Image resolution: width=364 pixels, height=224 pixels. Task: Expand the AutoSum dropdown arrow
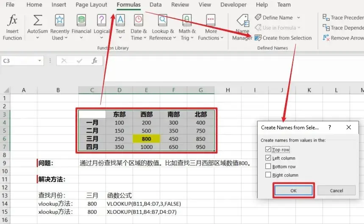pyautogui.click(x=37, y=38)
